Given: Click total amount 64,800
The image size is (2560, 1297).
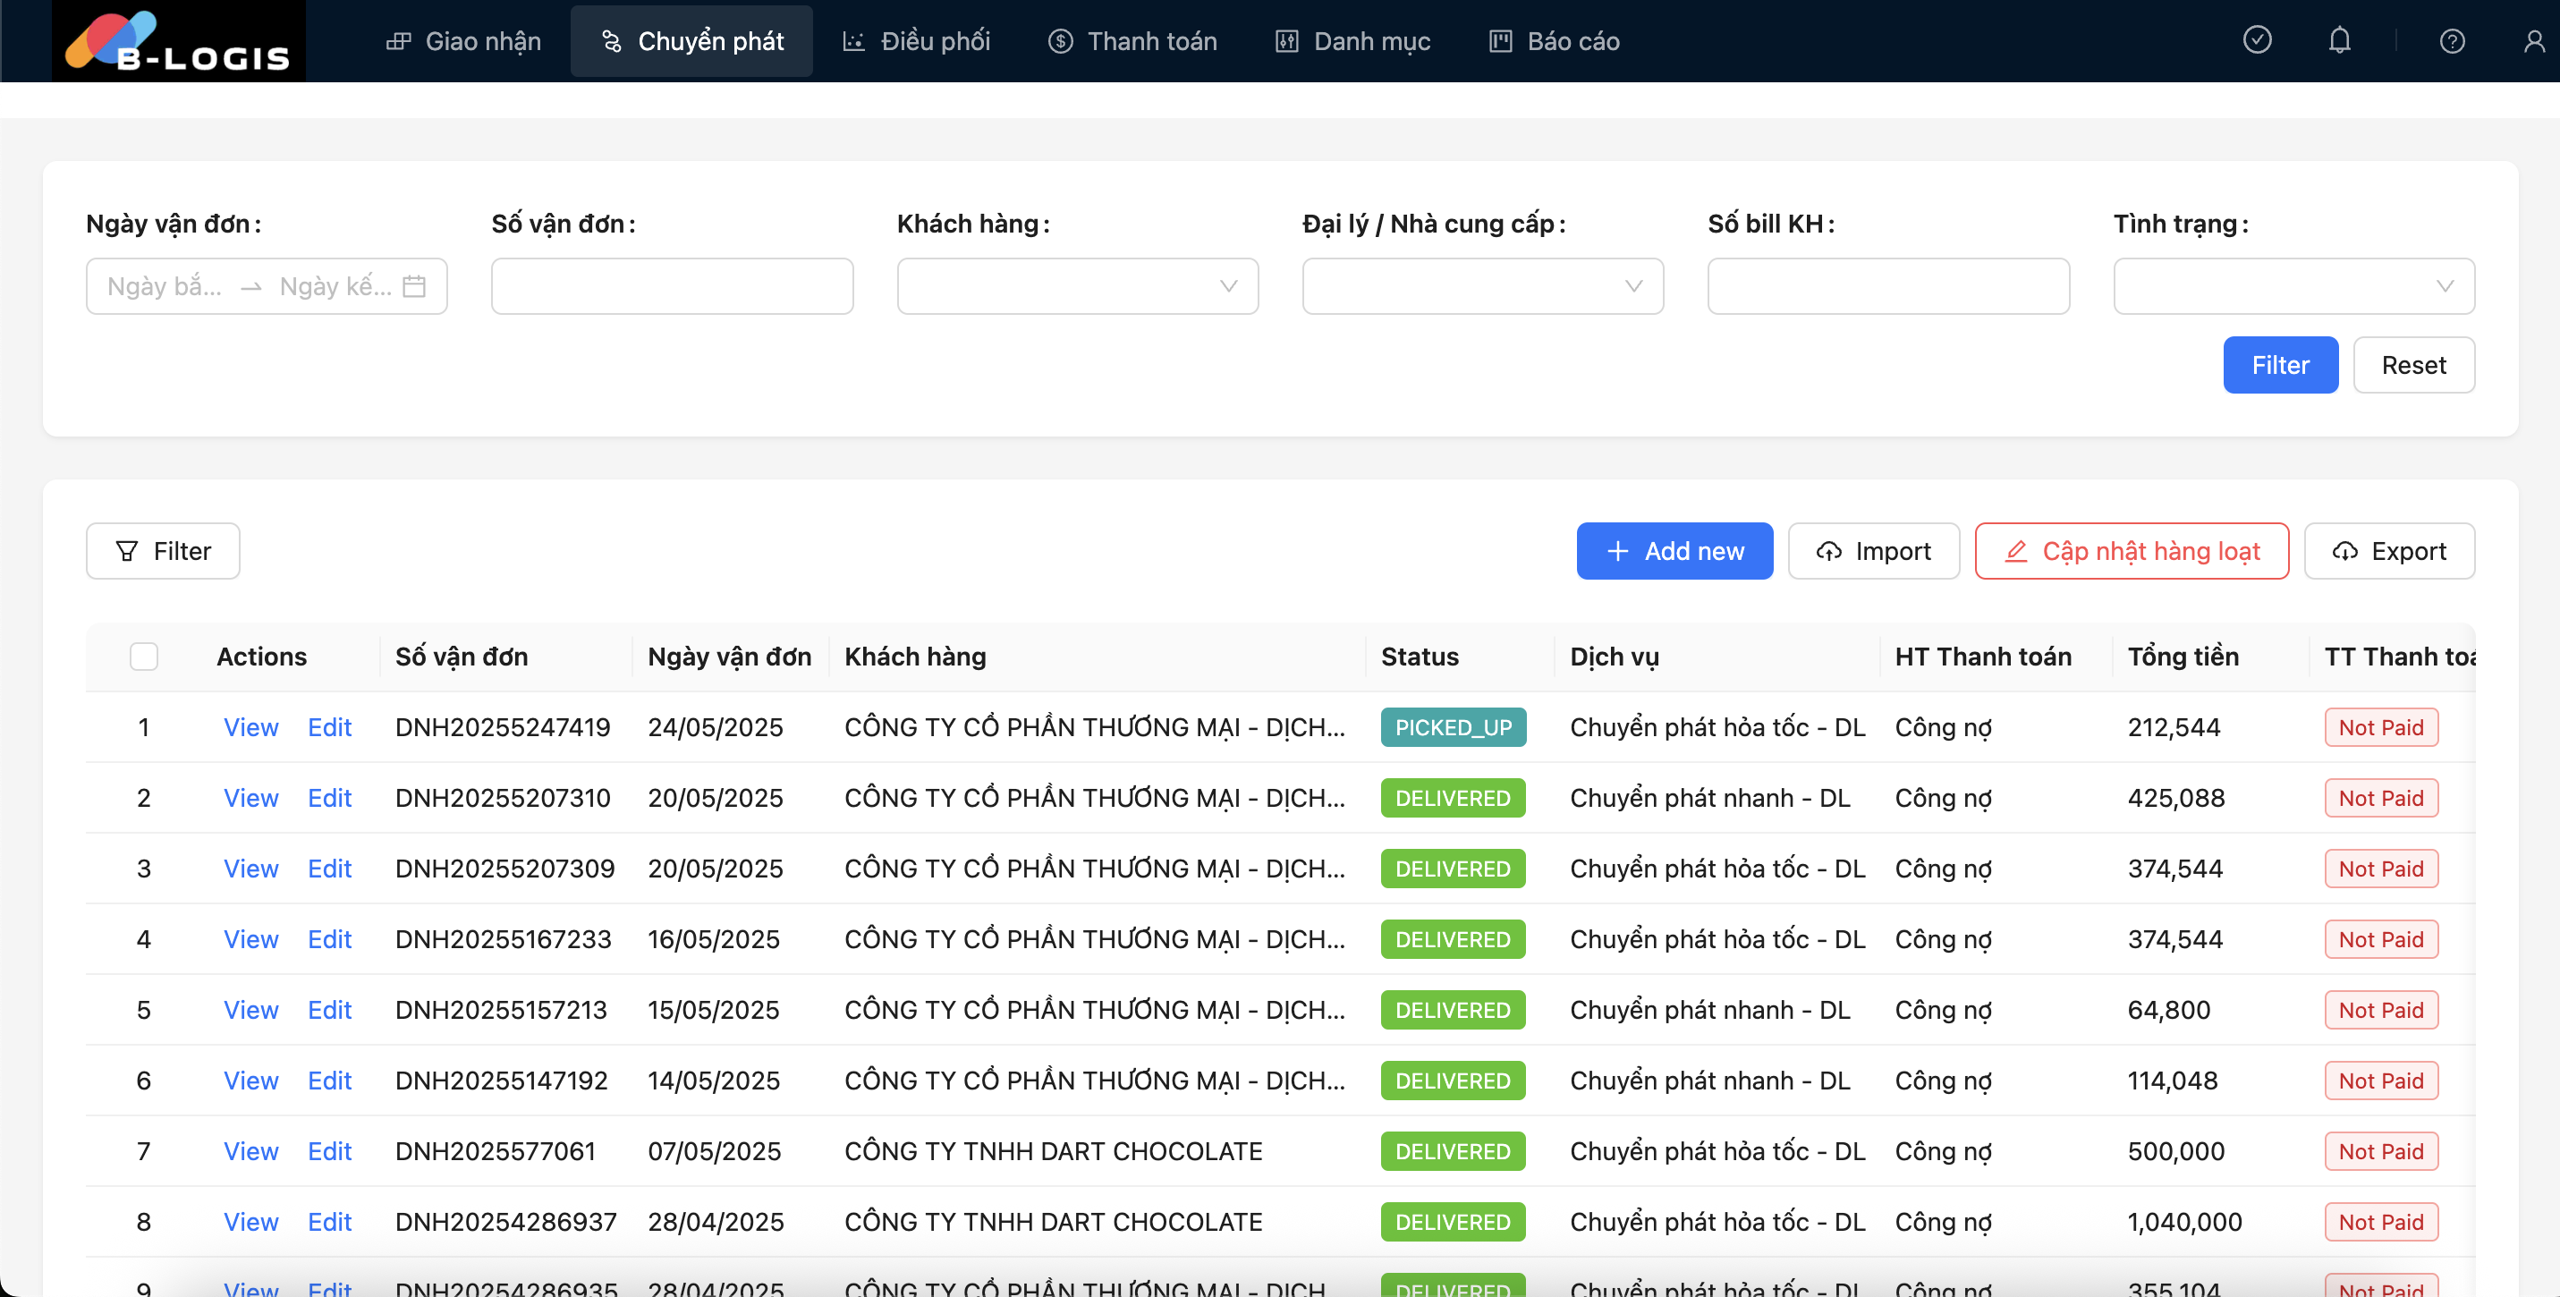Looking at the screenshot, I should (2168, 1010).
